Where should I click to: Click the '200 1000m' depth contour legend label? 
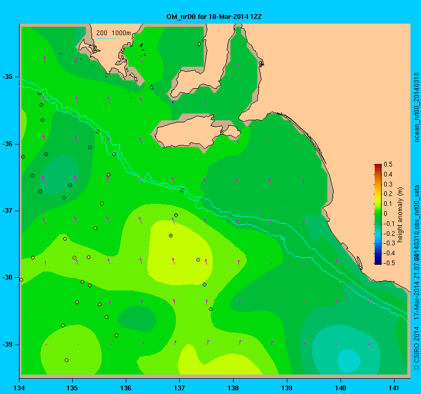pos(114,33)
